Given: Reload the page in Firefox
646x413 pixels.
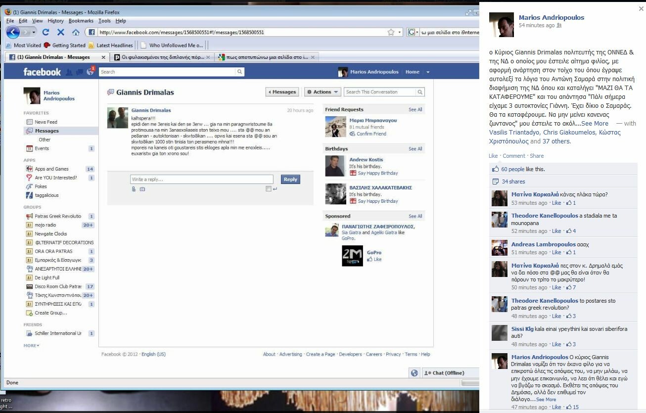Looking at the screenshot, I should [x=46, y=32].
